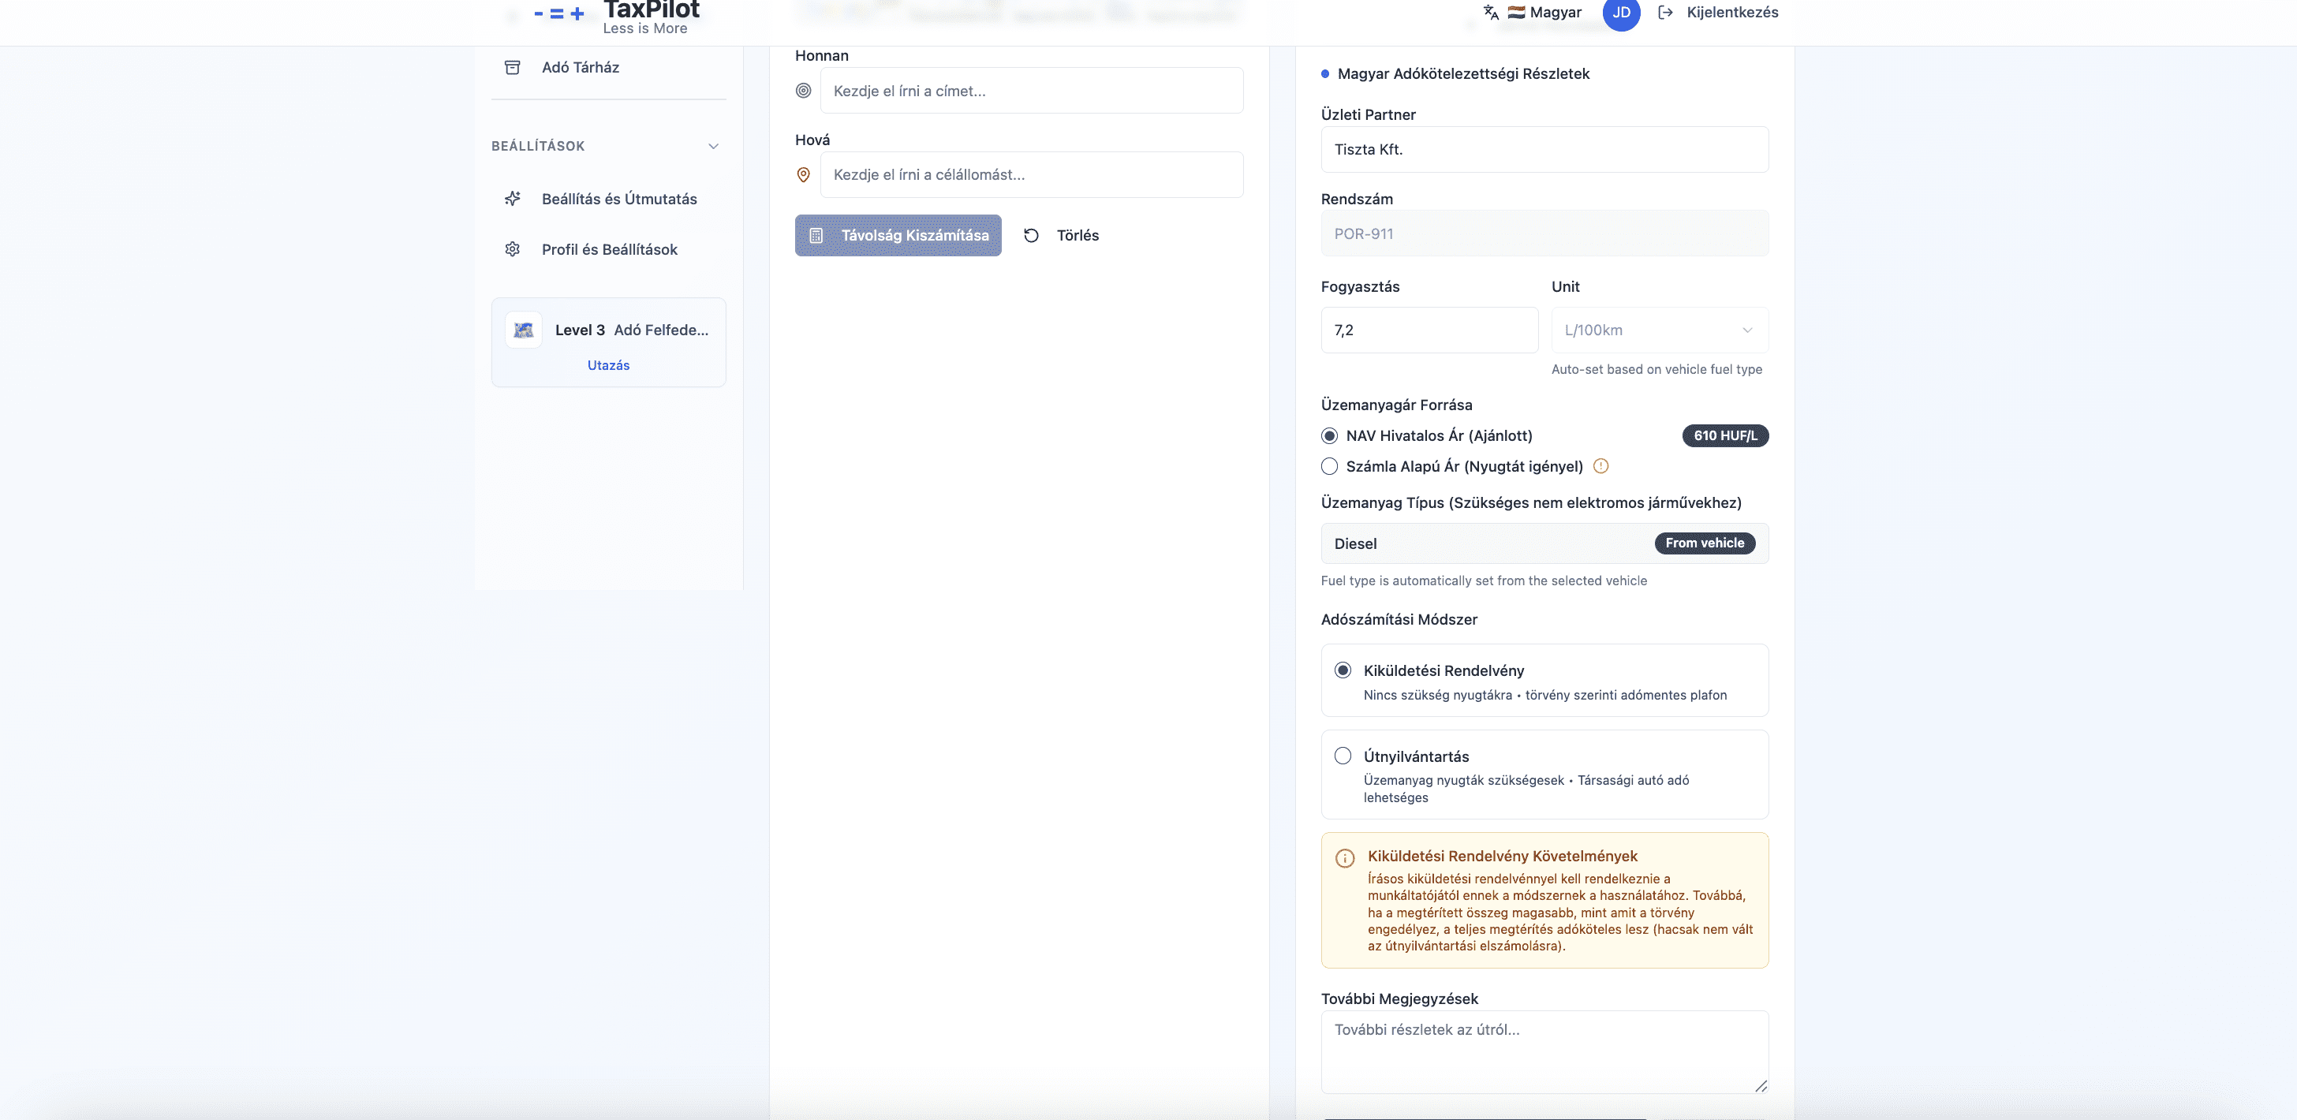Image resolution: width=2297 pixels, height=1120 pixels.
Task: Open Profil és Beállítások menu item
Action: 609,250
